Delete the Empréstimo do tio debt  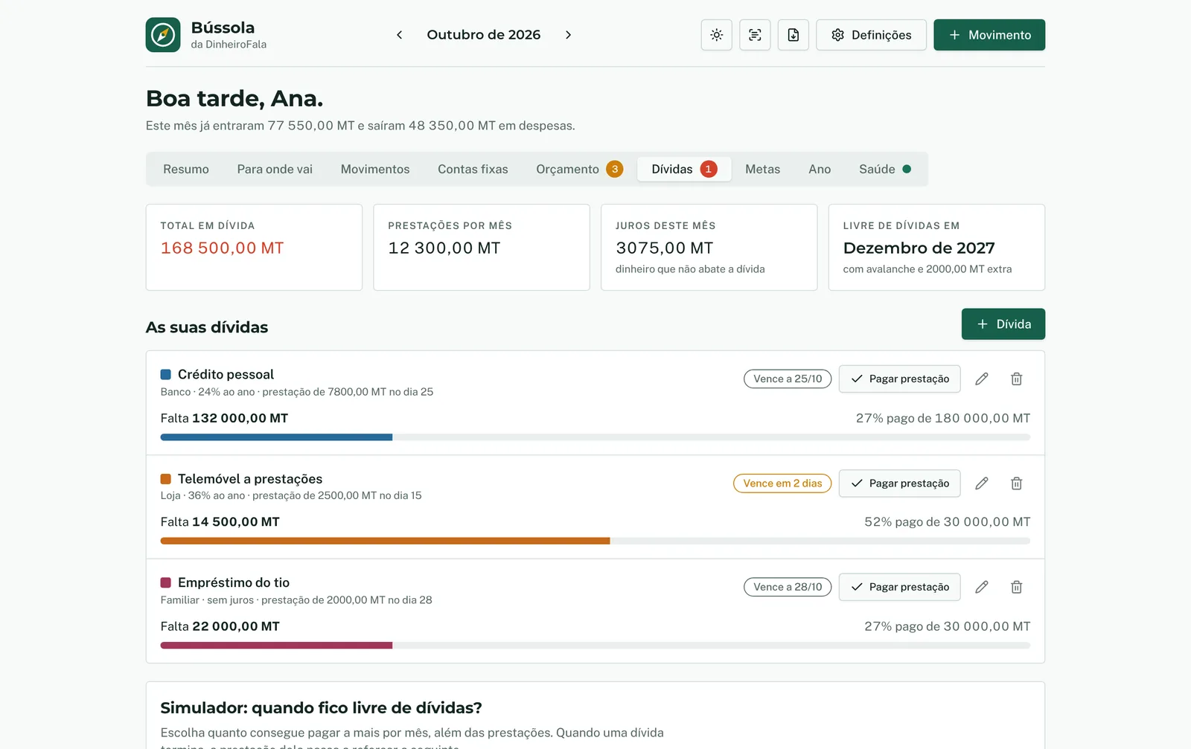tap(1016, 587)
